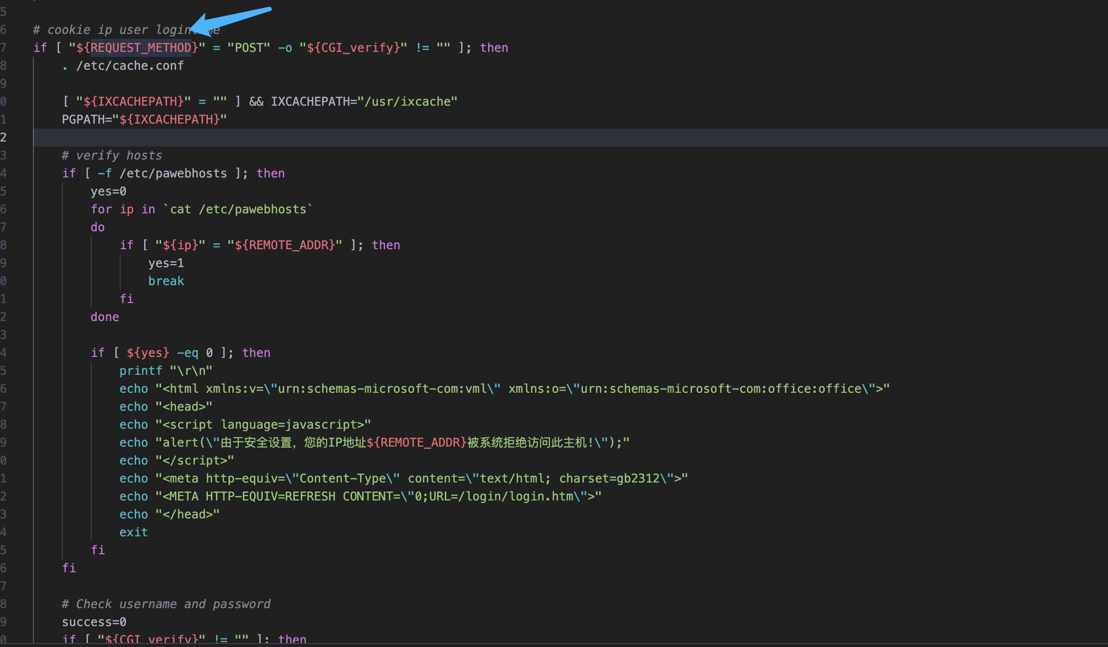Screen dimensions: 1108x647
Task: Click the echo "<head>" string
Action: [x=184, y=407]
